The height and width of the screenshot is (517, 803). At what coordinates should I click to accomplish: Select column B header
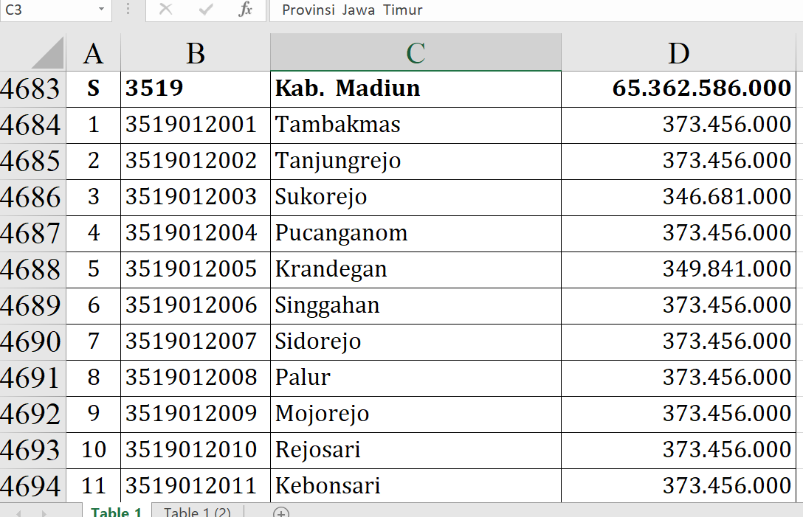click(x=196, y=53)
